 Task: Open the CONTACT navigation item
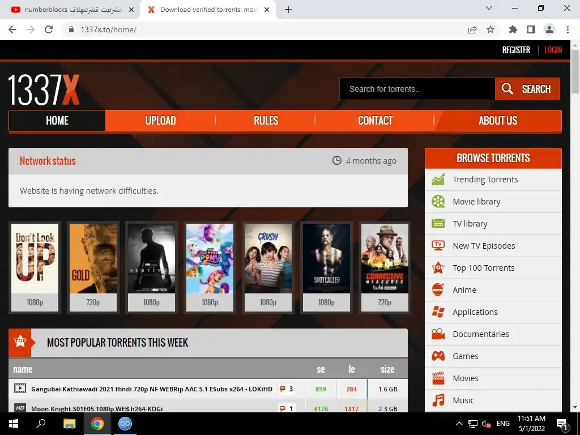(375, 121)
